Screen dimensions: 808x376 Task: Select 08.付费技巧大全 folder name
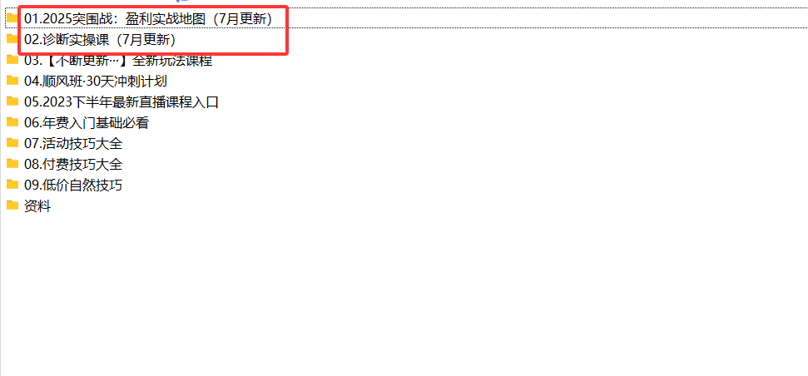click(x=73, y=165)
